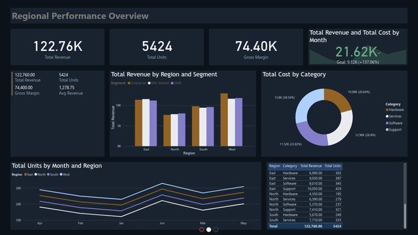Viewport: 418px width, 235px height.
Task: Click the Regional Performance Overview title
Action: pos(80,16)
